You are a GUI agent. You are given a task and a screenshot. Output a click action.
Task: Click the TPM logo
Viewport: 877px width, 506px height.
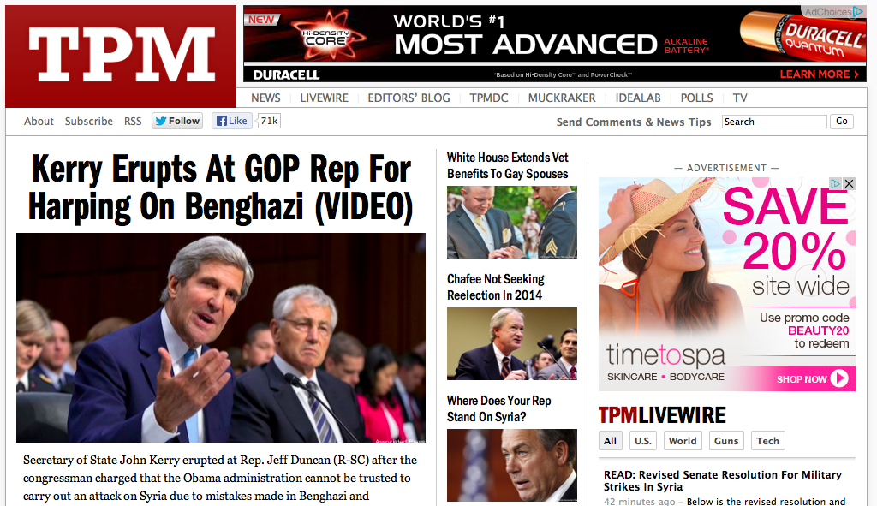point(121,56)
